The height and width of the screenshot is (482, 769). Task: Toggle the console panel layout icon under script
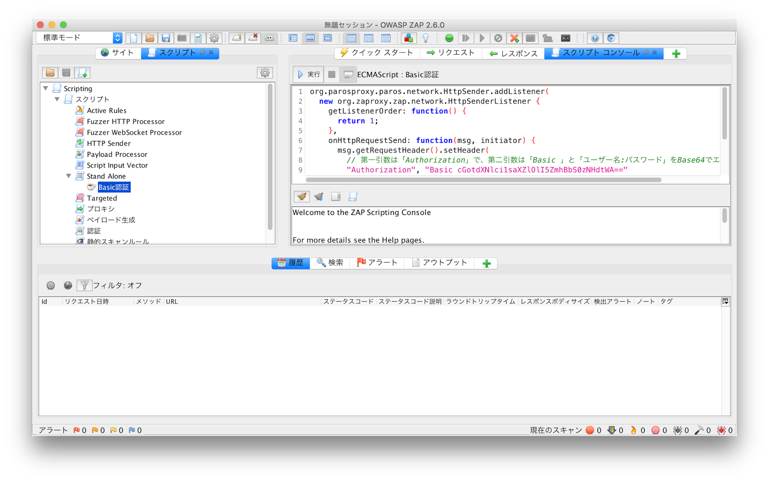pyautogui.click(x=336, y=196)
